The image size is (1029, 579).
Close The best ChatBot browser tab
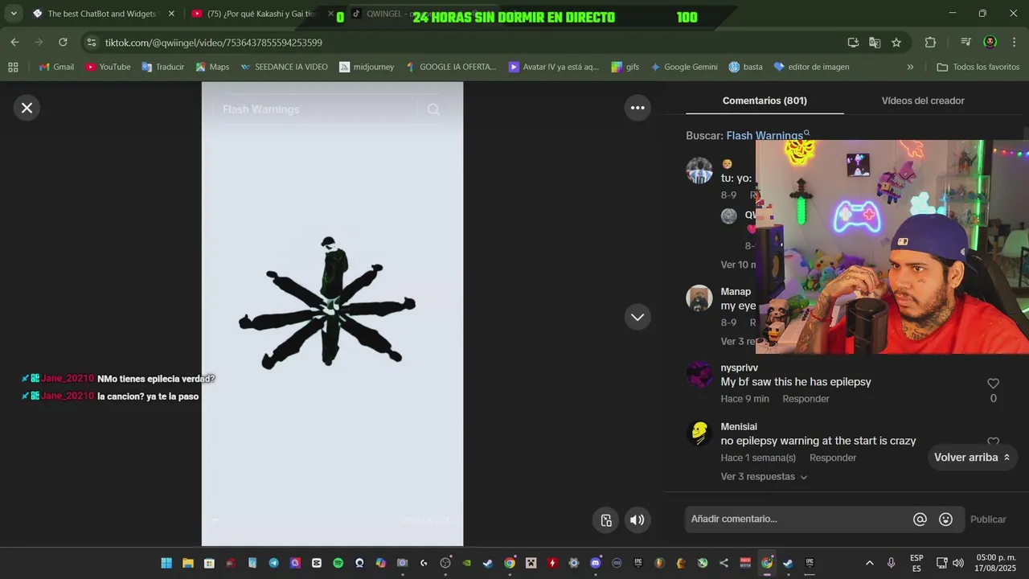(171, 14)
